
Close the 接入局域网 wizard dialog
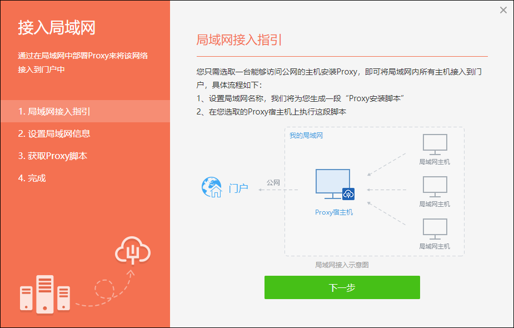click(503, 10)
